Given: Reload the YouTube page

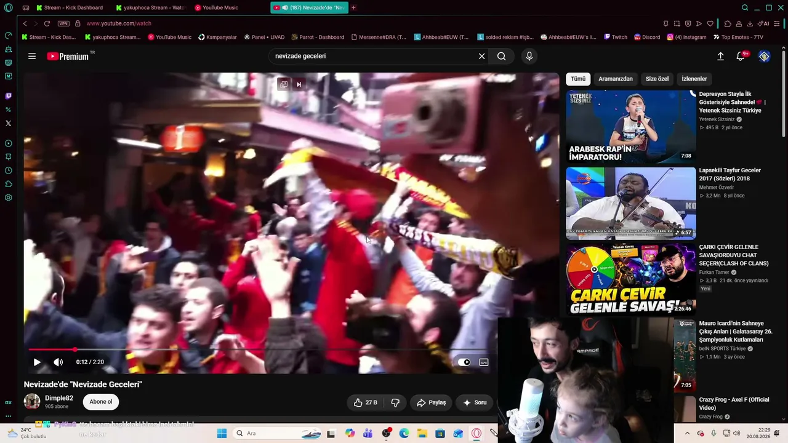Looking at the screenshot, I should click(47, 23).
